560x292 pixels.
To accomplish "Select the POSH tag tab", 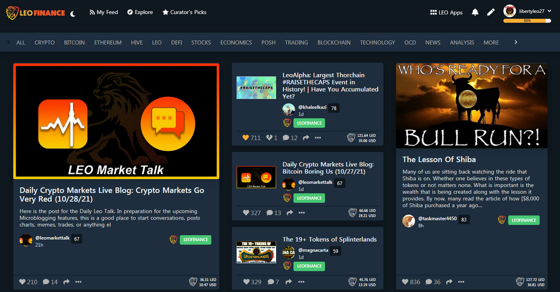I will click(x=269, y=42).
